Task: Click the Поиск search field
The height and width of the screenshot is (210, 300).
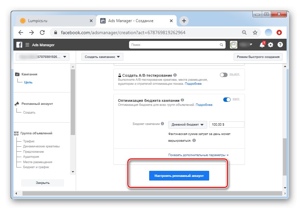Action: 177,45
